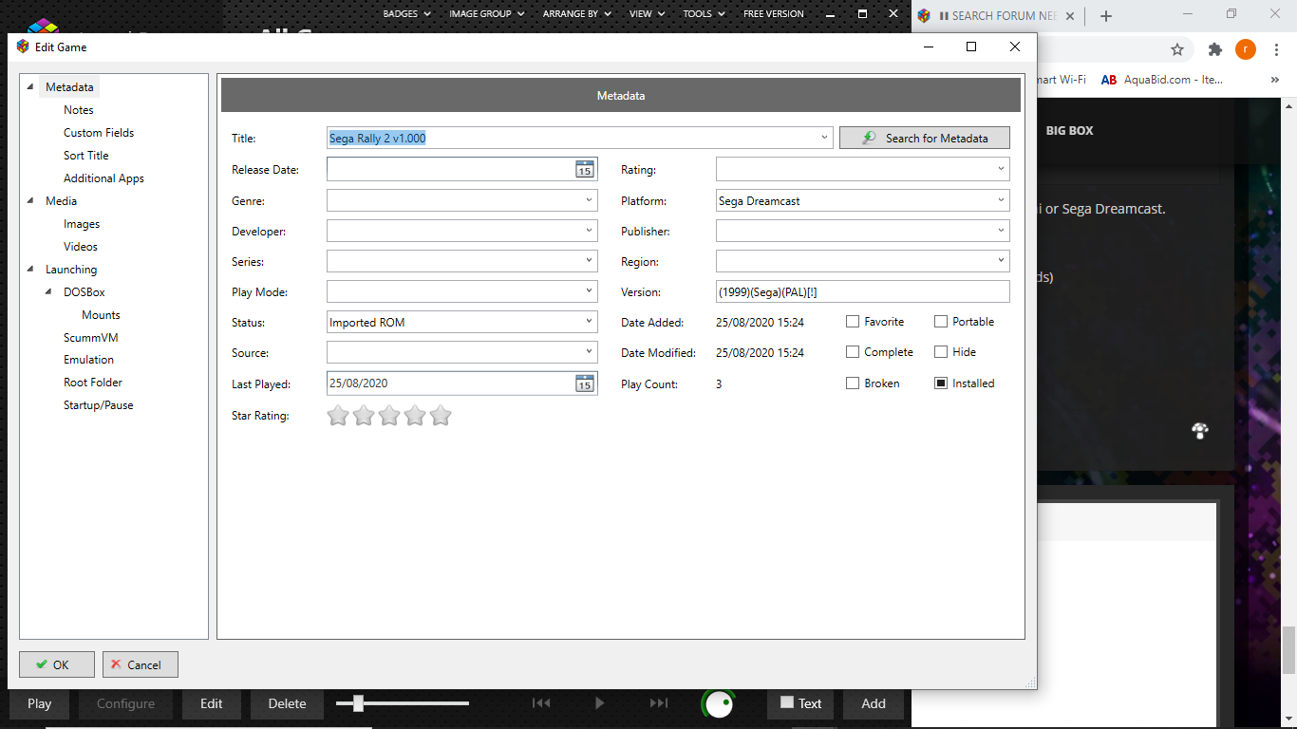Toggle the Portable checkbox

click(941, 322)
